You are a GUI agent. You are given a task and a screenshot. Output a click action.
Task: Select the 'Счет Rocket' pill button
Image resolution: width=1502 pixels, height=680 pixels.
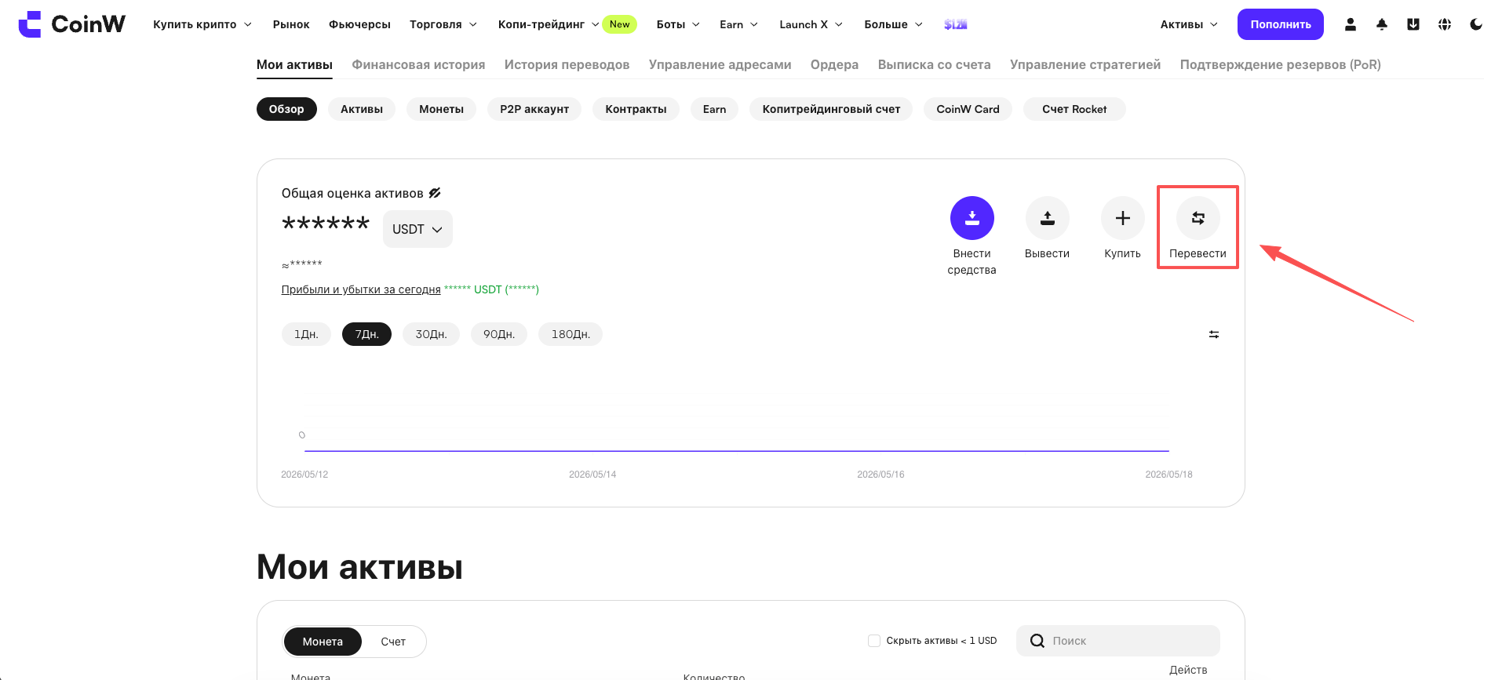(x=1074, y=109)
